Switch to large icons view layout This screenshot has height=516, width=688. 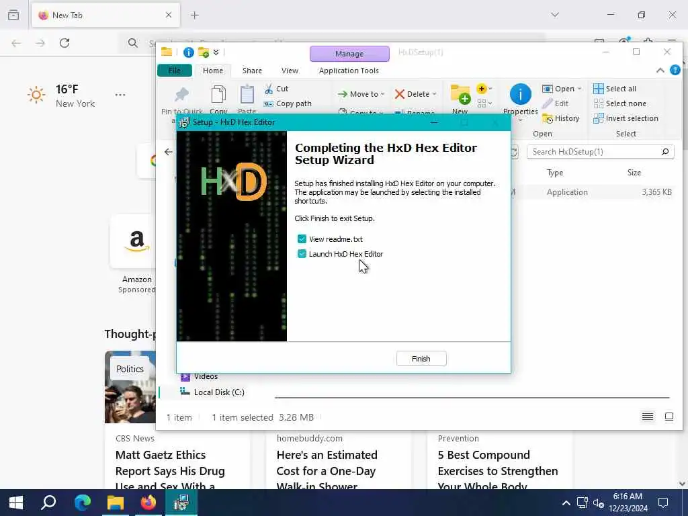[669, 417]
